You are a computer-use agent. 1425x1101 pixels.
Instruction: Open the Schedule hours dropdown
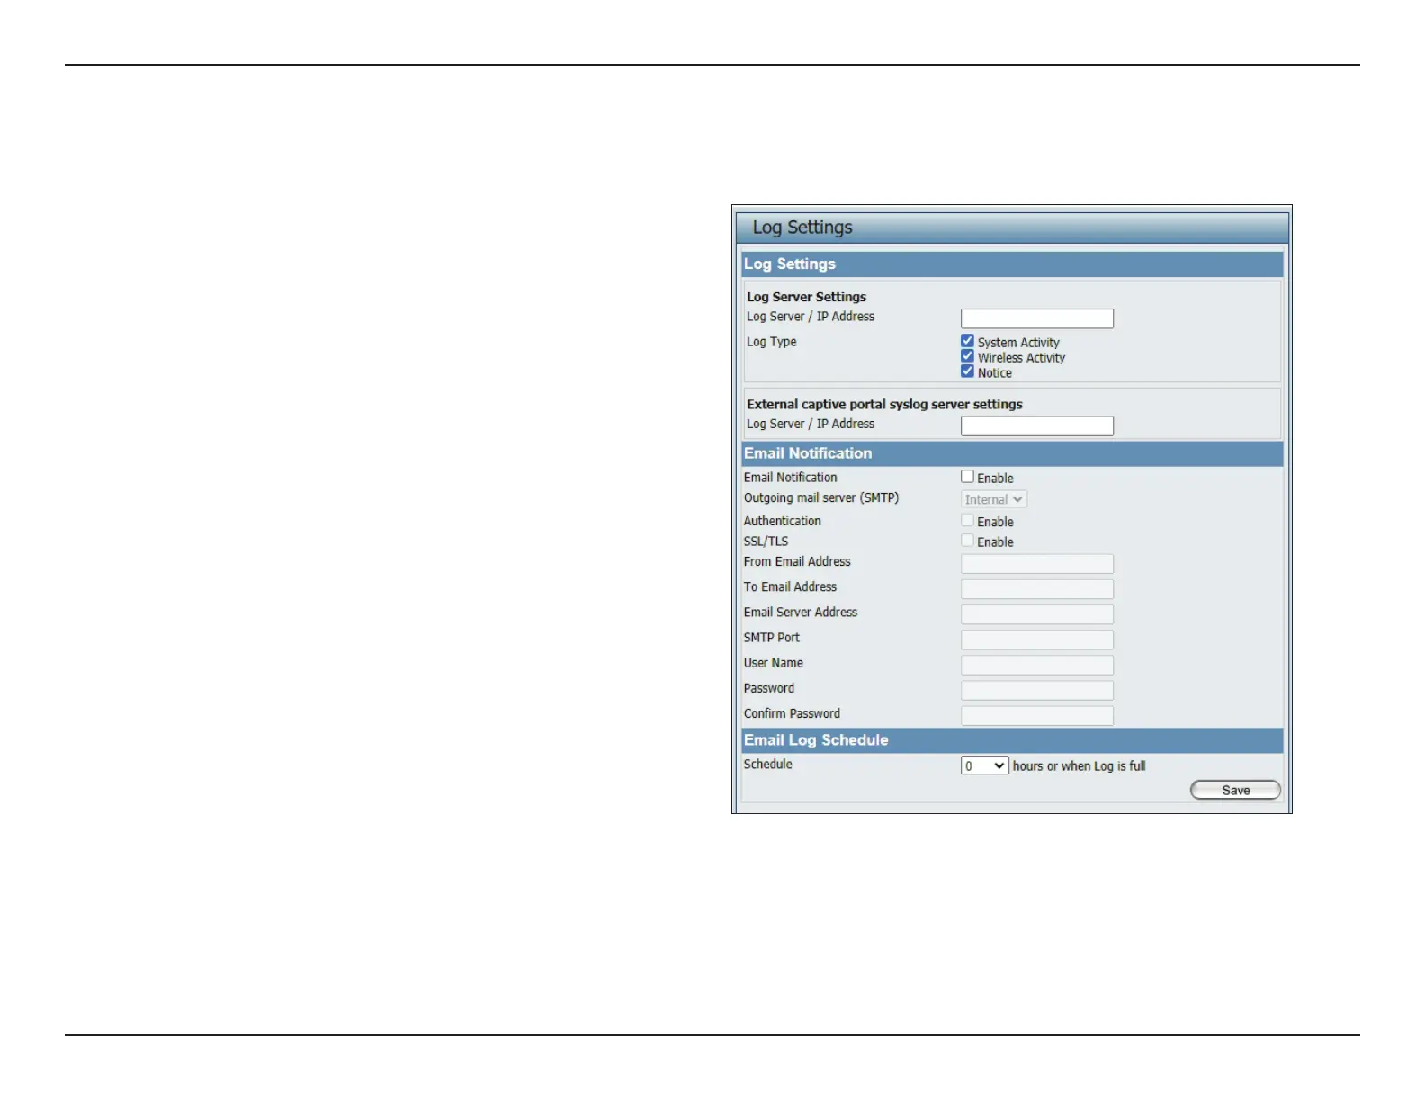[984, 765]
